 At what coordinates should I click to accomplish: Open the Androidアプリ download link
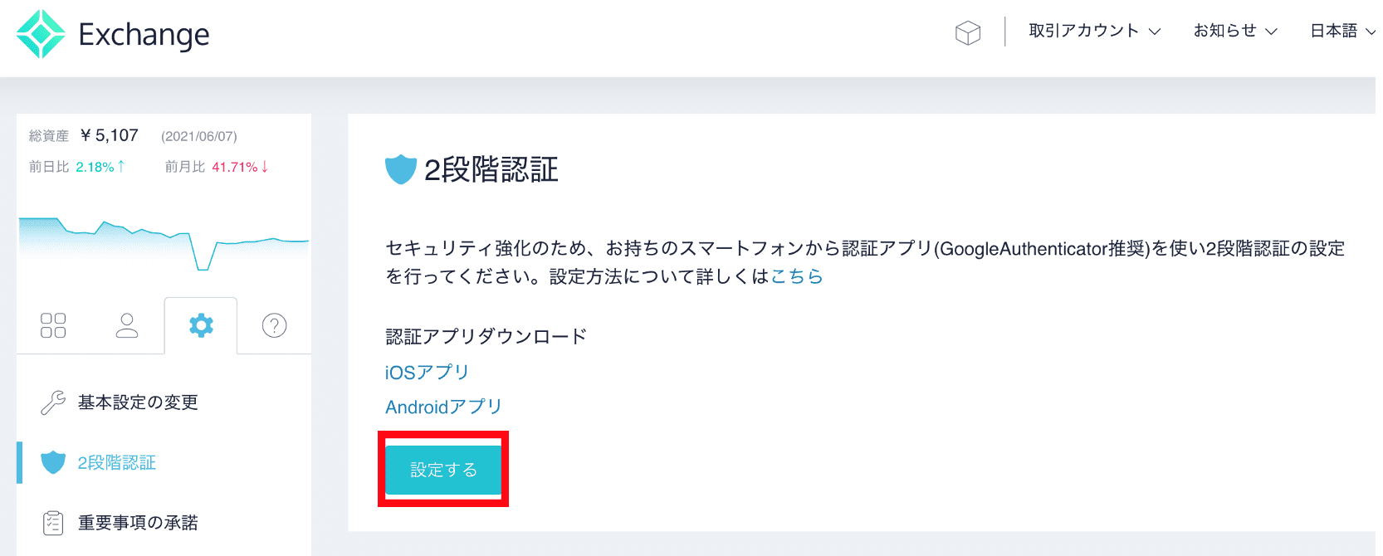coord(442,406)
